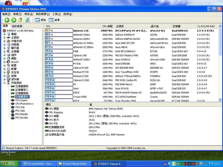Switch to the 我的最愛 favorites tab

pyautogui.click(x=16, y=26)
